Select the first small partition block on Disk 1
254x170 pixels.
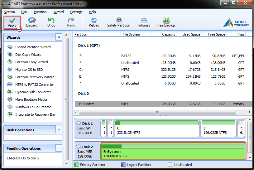103,128
